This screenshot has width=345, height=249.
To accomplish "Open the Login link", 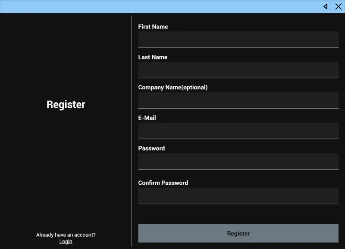I will [x=66, y=242].
